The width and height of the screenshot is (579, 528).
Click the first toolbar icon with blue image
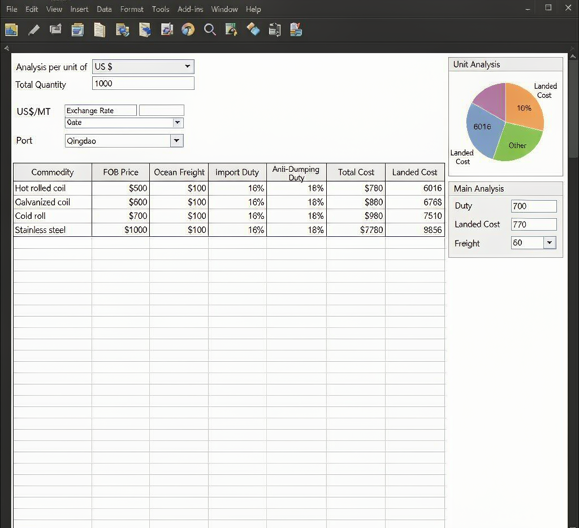[11, 29]
